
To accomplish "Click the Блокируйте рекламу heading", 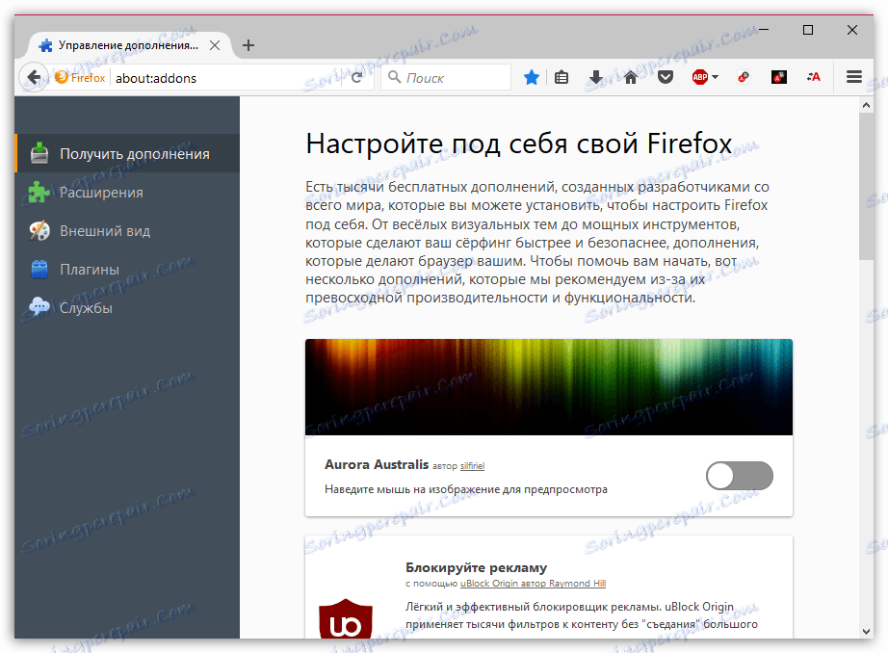I will point(477,567).
